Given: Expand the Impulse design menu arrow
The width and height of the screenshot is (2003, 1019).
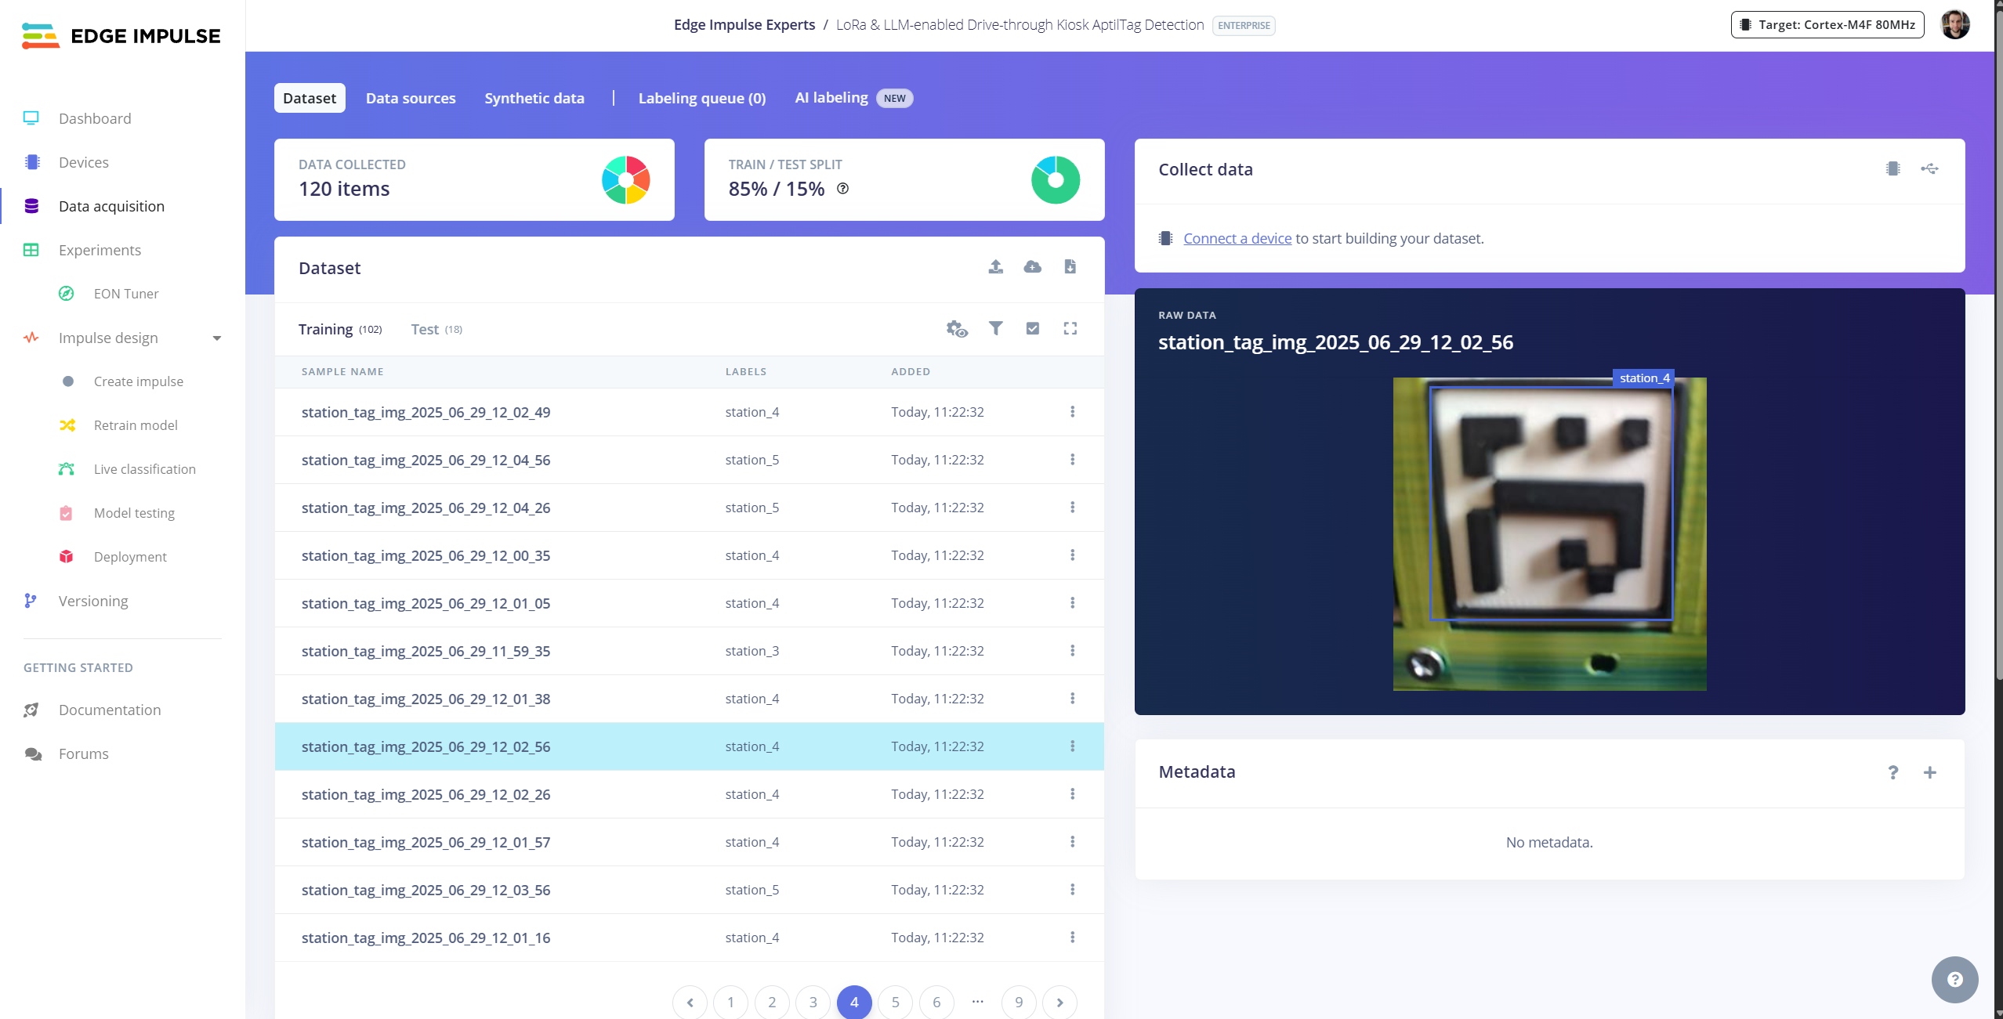Looking at the screenshot, I should pos(217,338).
